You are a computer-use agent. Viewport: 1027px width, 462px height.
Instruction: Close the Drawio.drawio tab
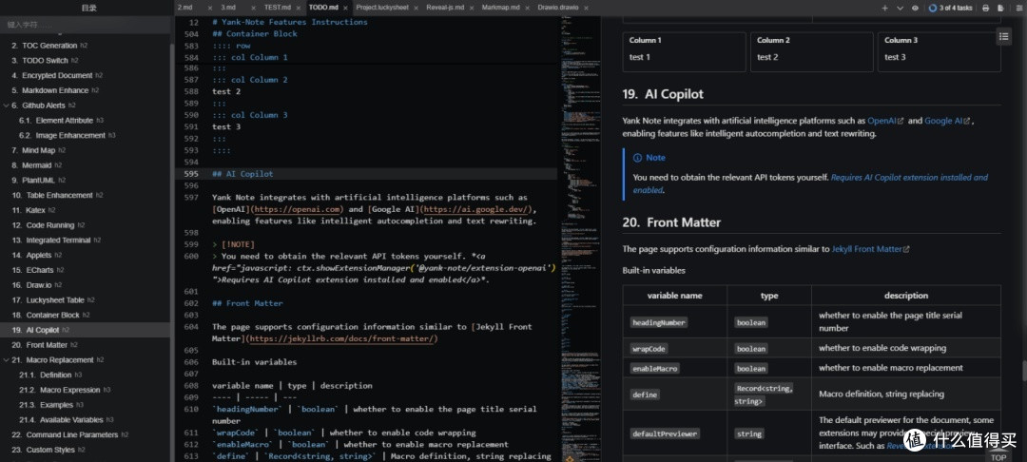point(586,8)
